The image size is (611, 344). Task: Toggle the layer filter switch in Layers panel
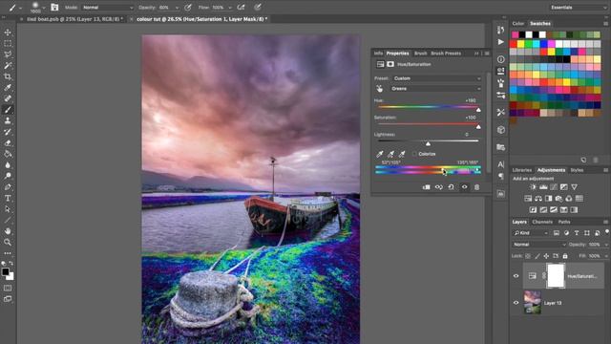coord(607,232)
